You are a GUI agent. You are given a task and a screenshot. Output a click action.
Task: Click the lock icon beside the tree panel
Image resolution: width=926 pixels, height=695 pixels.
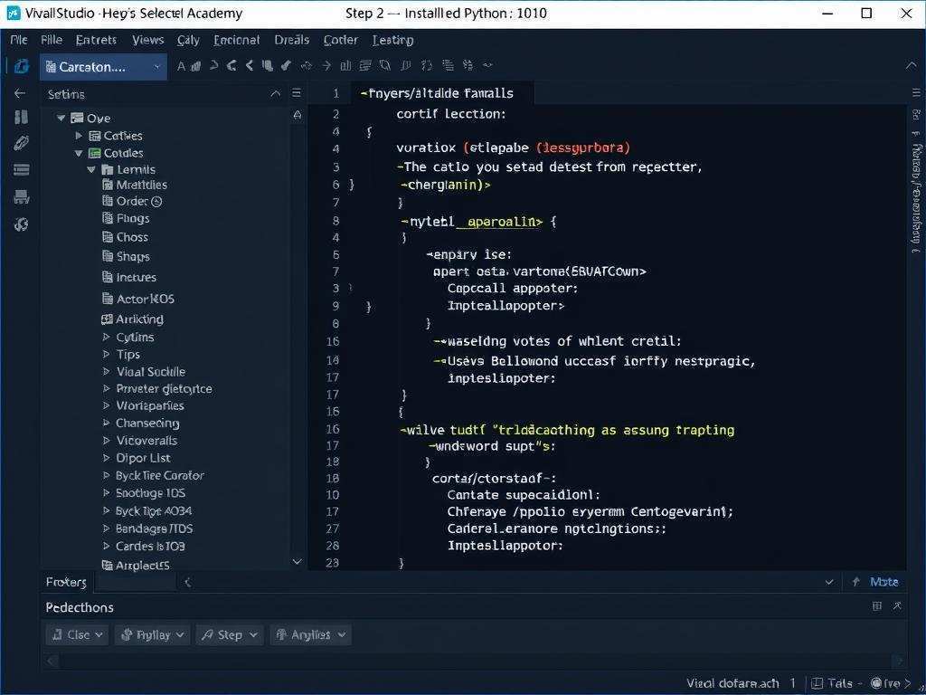tap(297, 115)
